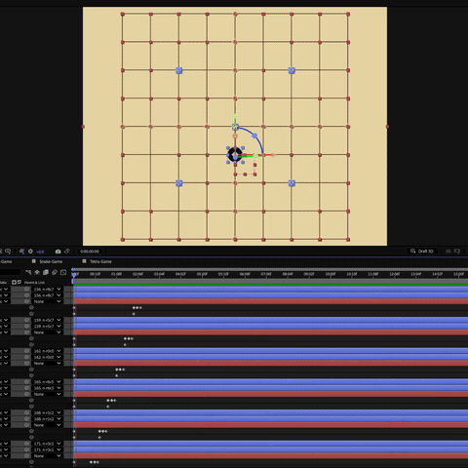
Task: Select the three-keyframe group under the 171 layers
Action: tap(95, 462)
